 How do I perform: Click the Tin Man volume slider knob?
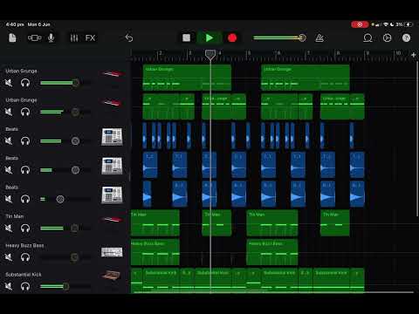(x=75, y=229)
